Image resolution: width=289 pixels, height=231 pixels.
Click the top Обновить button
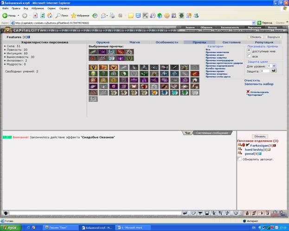pos(256,37)
